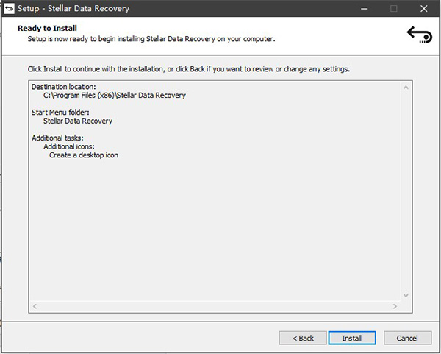Click the C:\Program Files (x86) path text
Screen dimensions: 441x354
coord(114,96)
